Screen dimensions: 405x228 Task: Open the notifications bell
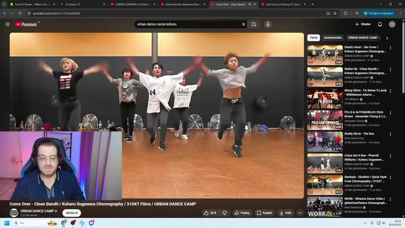tap(380, 24)
